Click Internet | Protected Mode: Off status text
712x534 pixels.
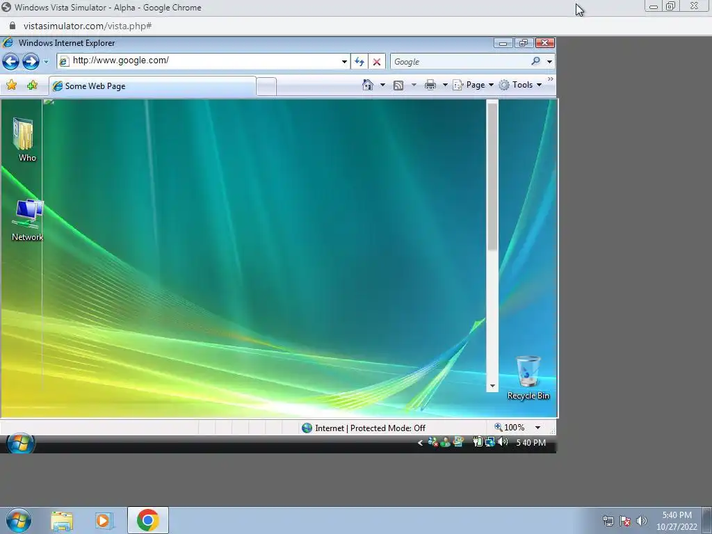(370, 428)
